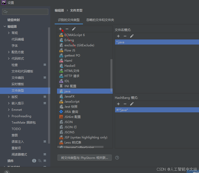
Task: Add a new file name pattern
Action: pyautogui.click(x=118, y=36)
